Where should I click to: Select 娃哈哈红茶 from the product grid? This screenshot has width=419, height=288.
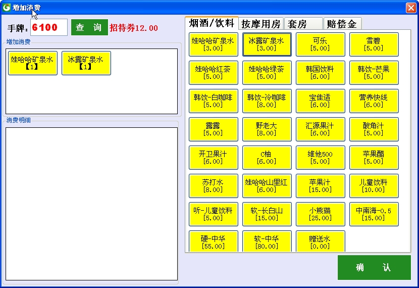(x=213, y=73)
